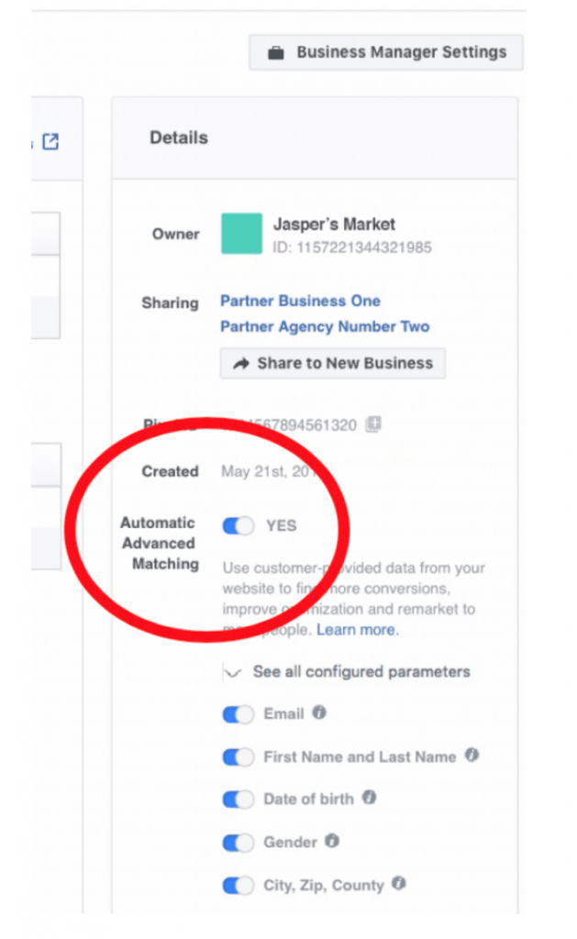Open Business Manager Settings

[x=386, y=53]
